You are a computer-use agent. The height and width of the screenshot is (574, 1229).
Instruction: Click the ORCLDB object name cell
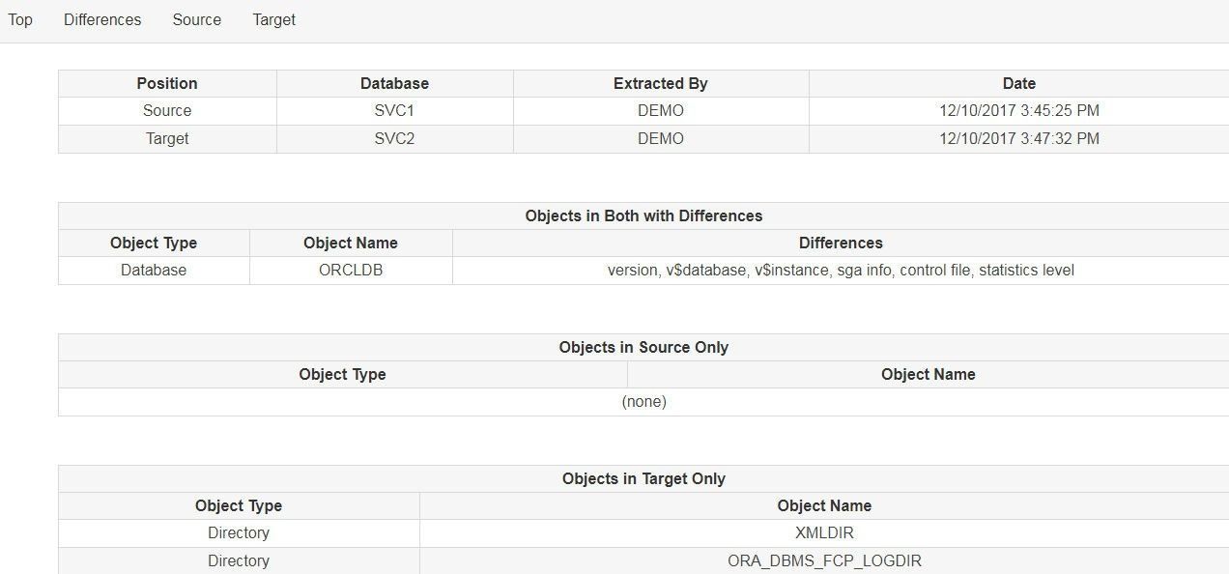tap(351, 270)
